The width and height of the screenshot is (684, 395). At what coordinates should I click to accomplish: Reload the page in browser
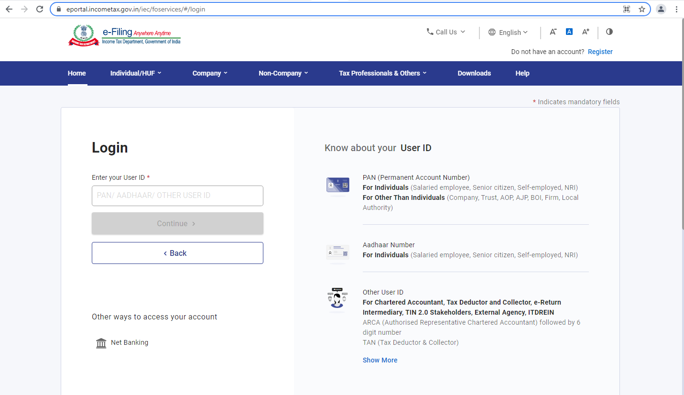(x=40, y=9)
